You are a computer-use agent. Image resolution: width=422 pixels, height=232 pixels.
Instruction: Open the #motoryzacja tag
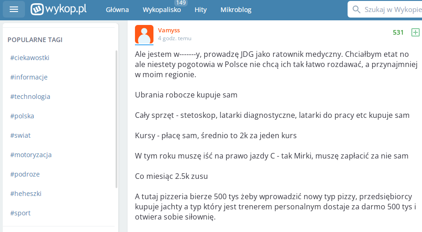pyautogui.click(x=31, y=155)
